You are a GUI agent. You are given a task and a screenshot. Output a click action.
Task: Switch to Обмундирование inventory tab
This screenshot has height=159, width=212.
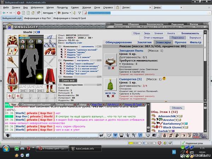point(119,42)
